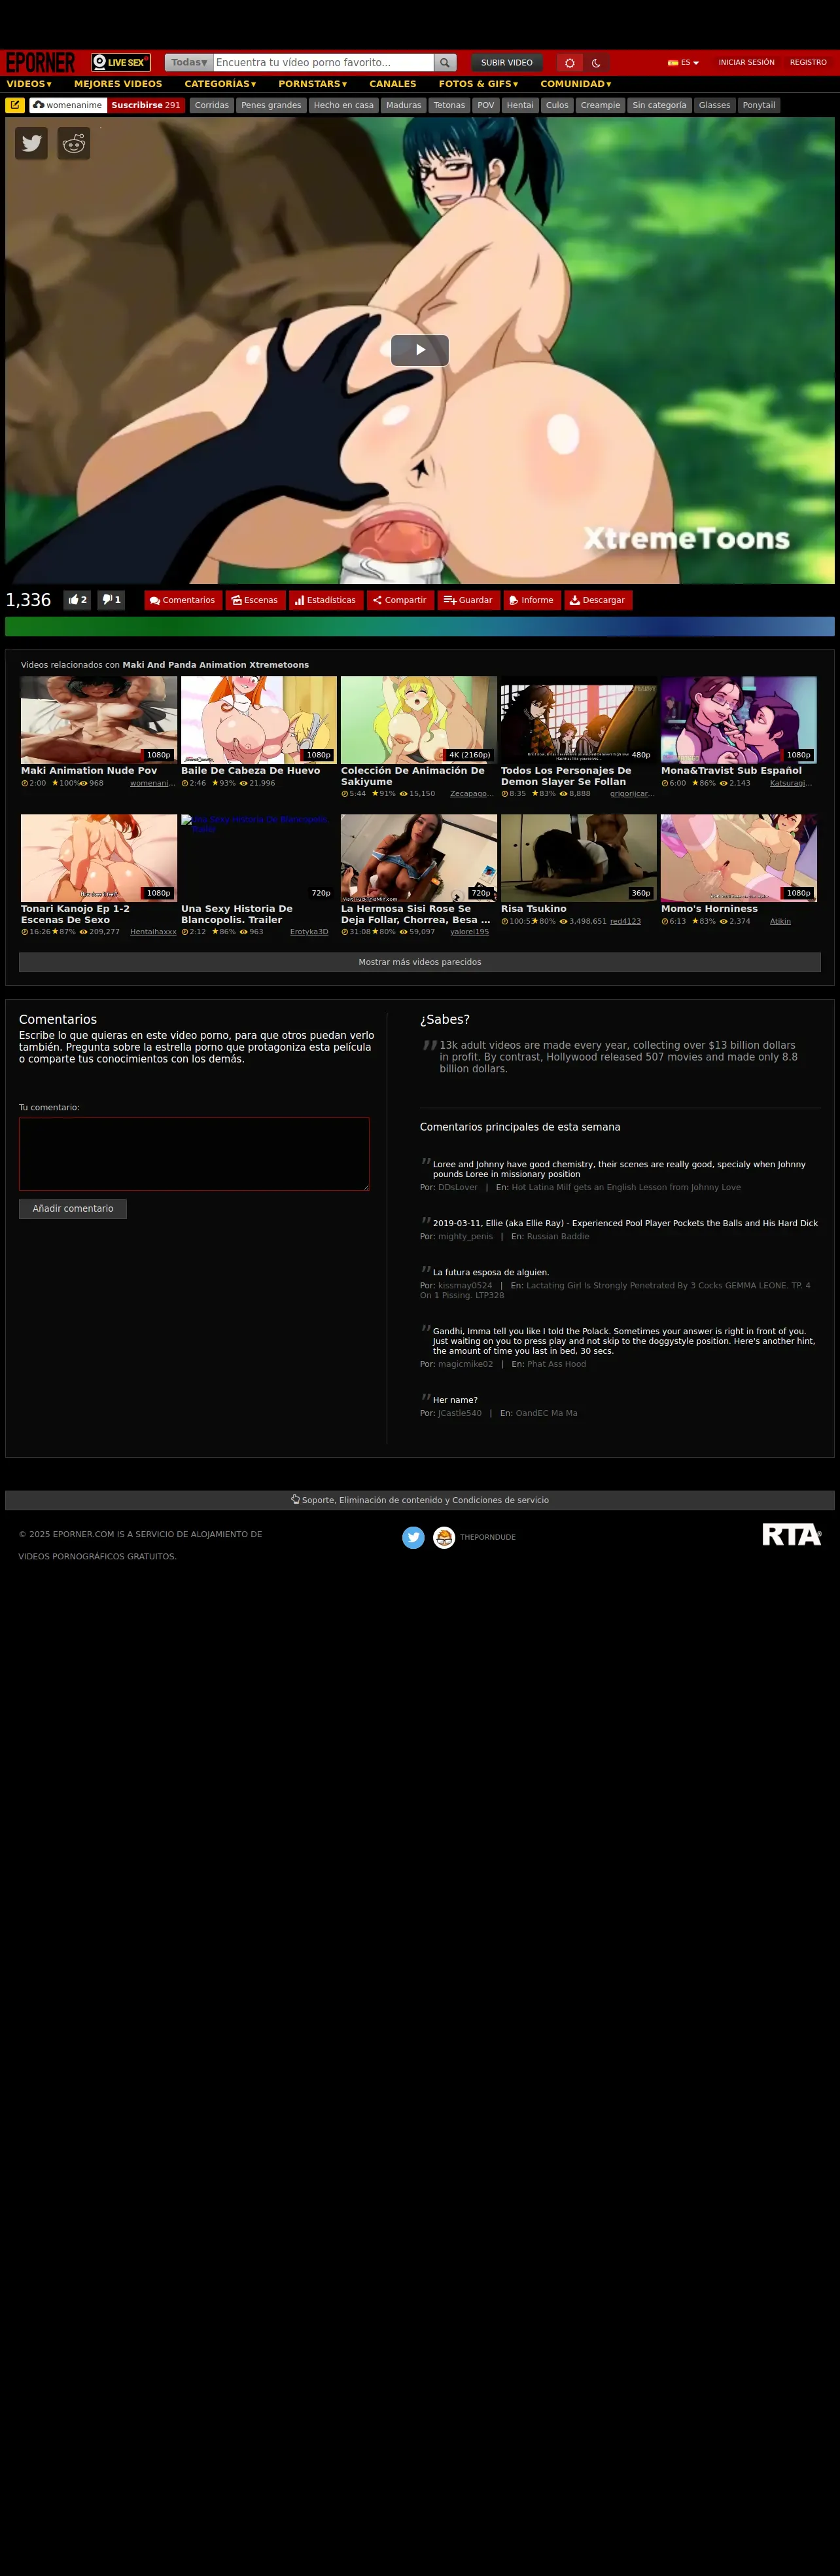Open the Russian Baddie video link
Image resolution: width=840 pixels, height=2576 pixels.
557,1236
